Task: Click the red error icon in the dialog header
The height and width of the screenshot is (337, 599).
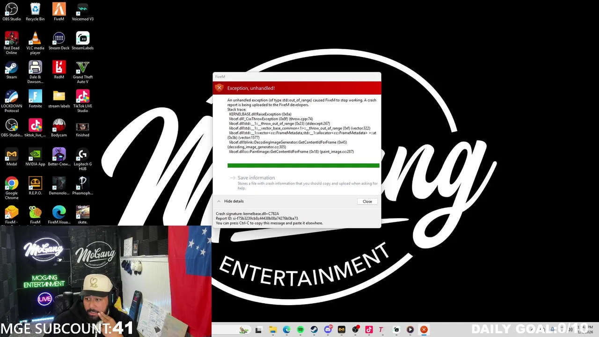Action: tap(219, 88)
